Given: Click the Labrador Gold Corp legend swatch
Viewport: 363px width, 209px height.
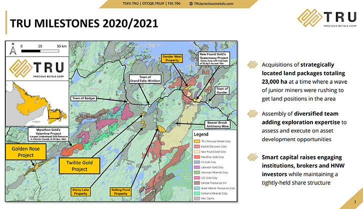Looking at the screenshot, I should (197, 167).
